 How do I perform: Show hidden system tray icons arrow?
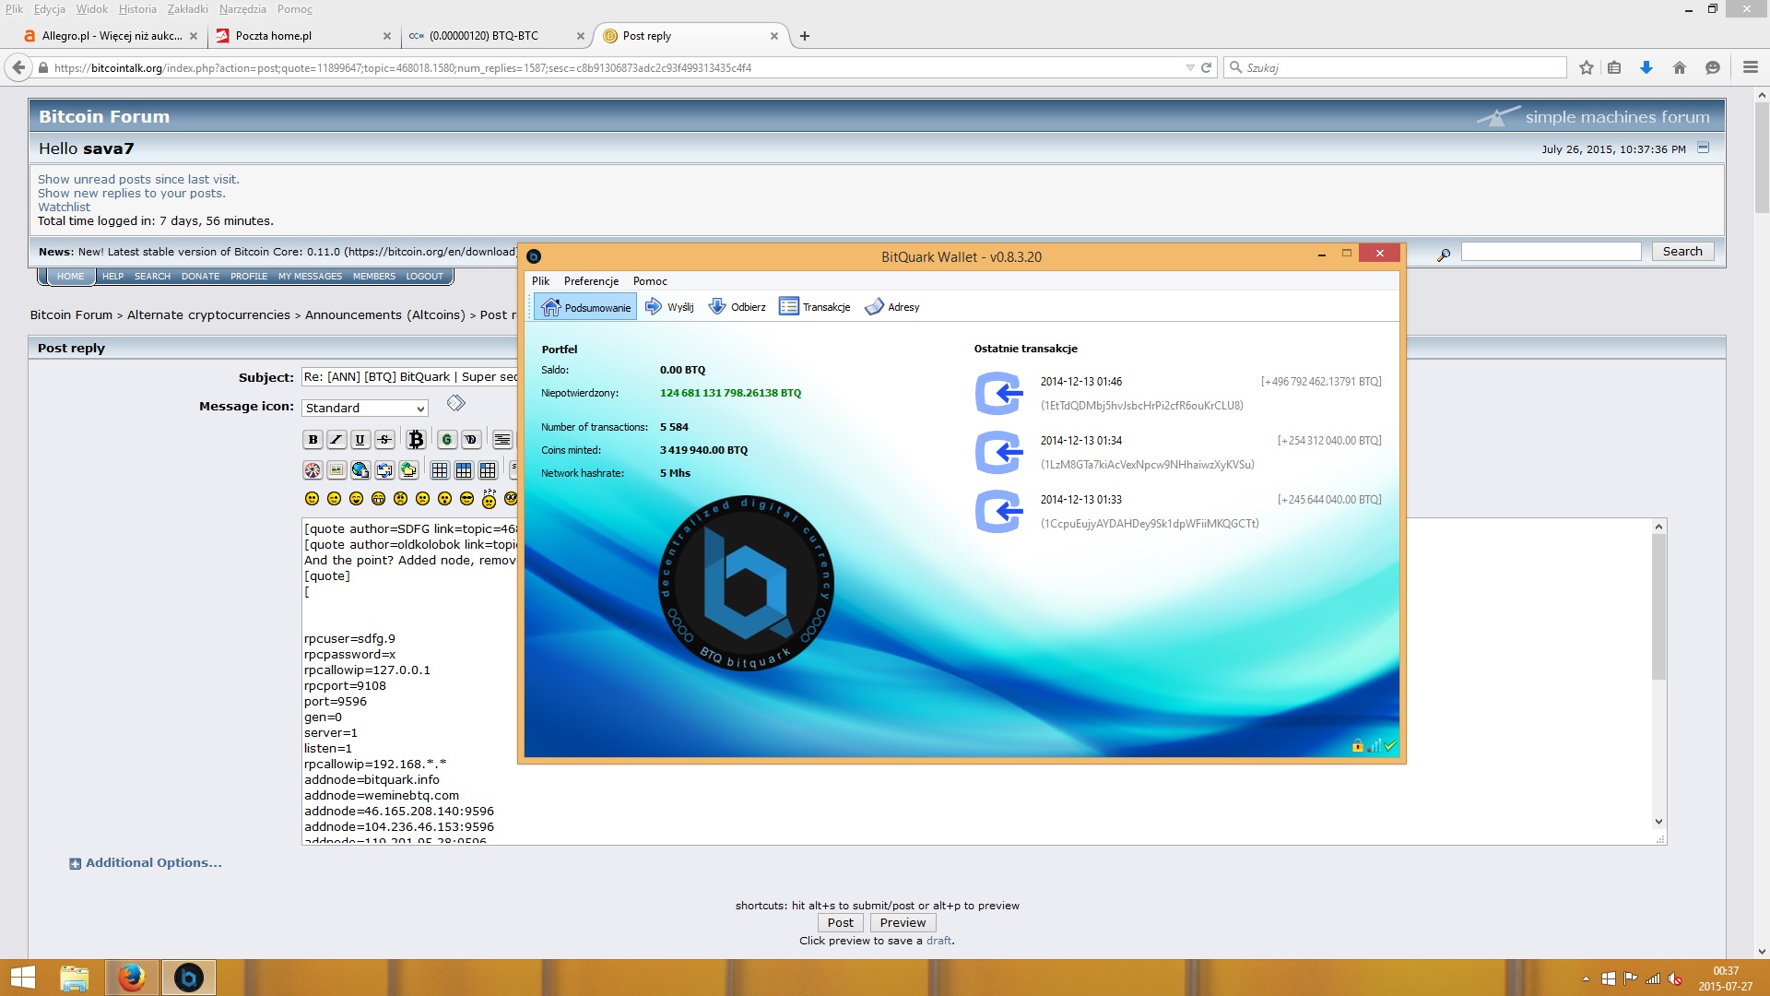(x=1586, y=978)
